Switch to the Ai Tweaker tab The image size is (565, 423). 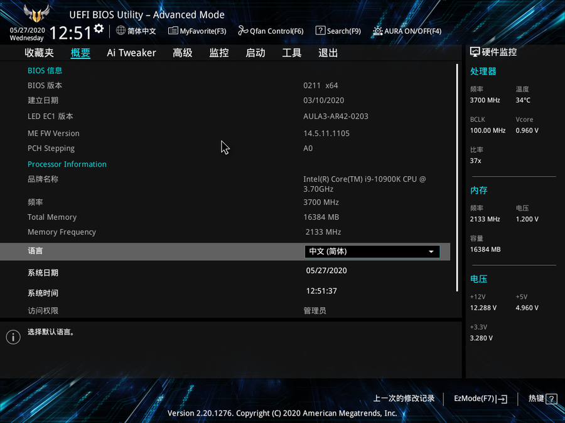(131, 53)
